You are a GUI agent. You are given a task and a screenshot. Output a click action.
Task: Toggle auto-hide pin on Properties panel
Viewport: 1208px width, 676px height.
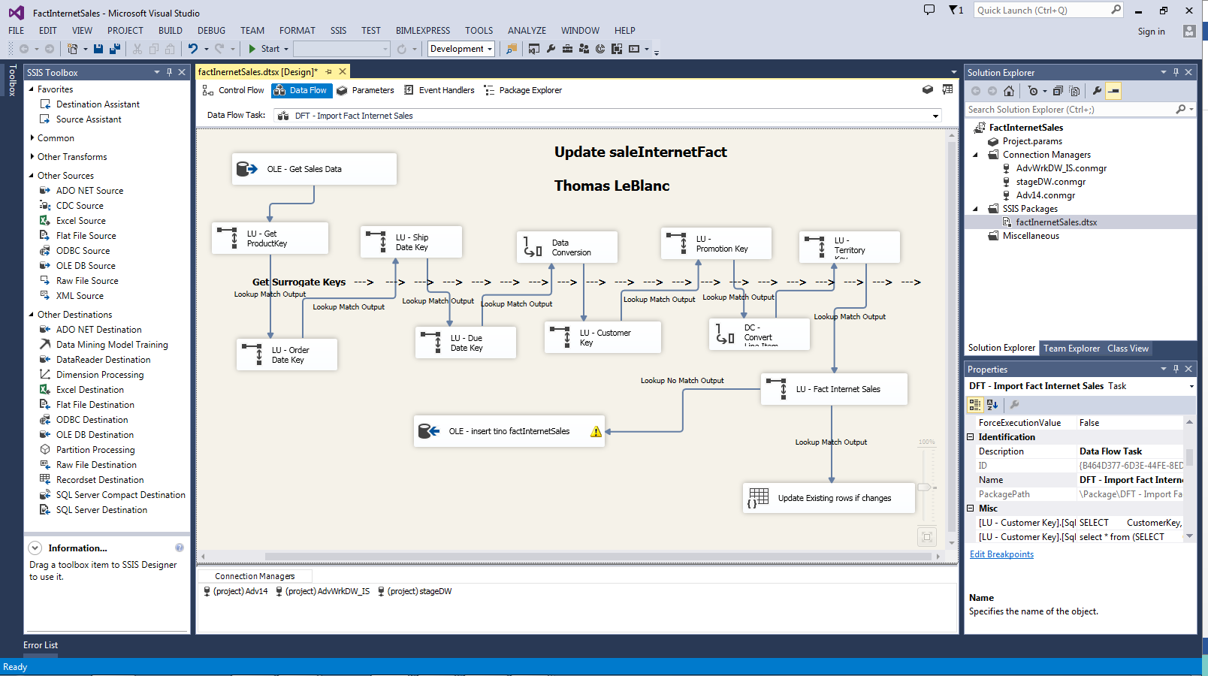(1176, 369)
